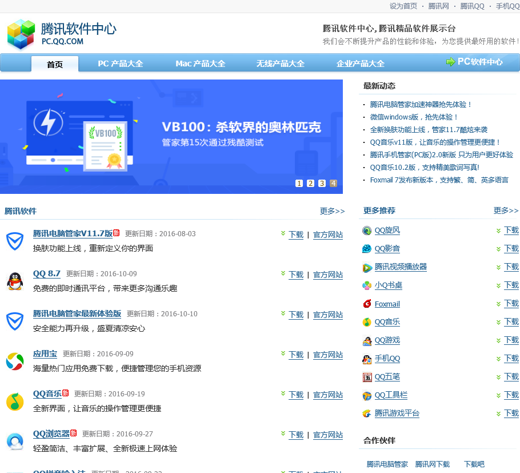This screenshot has height=473, width=520.
Task: Click the QQ游戏 icon
Action: pyautogui.click(x=367, y=340)
